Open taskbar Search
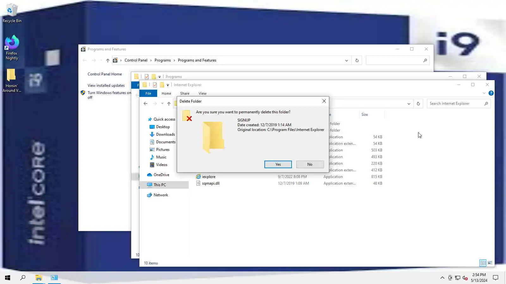506x284 pixels. [x=23, y=278]
